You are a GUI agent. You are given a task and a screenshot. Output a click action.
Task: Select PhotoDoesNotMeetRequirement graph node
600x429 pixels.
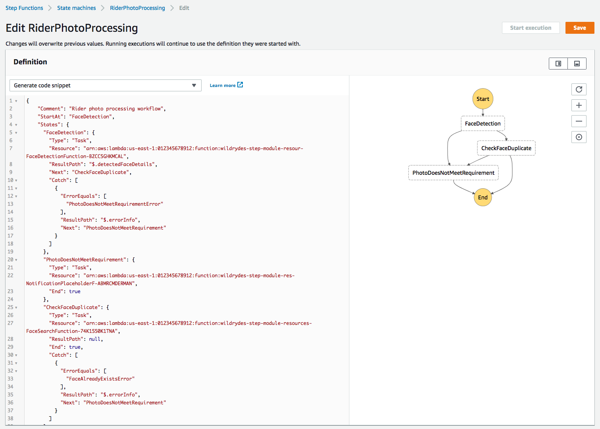tap(454, 173)
